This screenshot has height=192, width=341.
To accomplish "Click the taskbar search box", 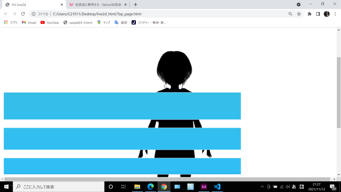I will 59,187.
